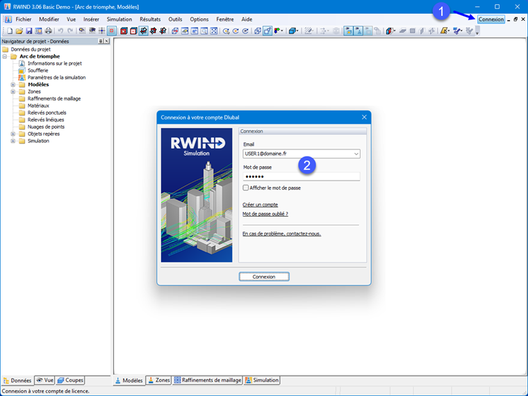Select the Relevés ponctuels folder
Screen dimensions: 528x396
point(47,113)
